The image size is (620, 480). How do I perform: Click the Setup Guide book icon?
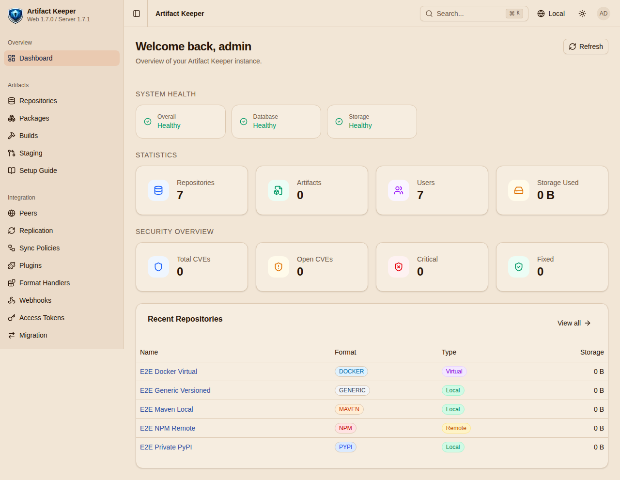(12, 170)
